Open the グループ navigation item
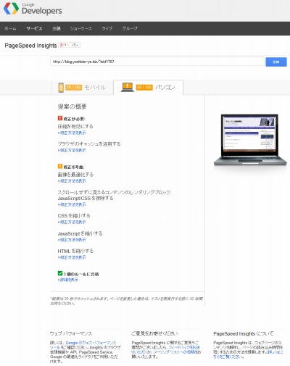This screenshot has width=290, height=366. [x=130, y=28]
